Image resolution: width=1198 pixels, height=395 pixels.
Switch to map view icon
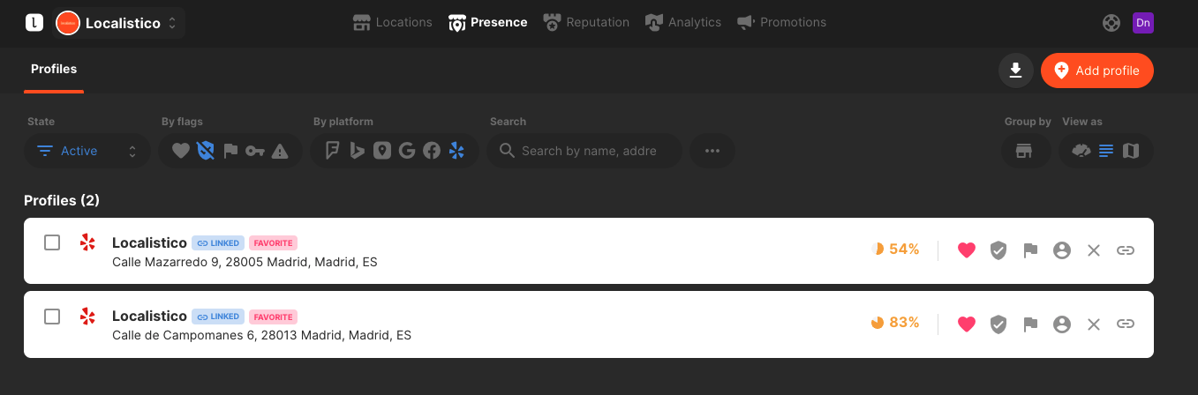coord(1131,151)
